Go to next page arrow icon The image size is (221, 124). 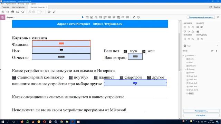pos(33,12)
